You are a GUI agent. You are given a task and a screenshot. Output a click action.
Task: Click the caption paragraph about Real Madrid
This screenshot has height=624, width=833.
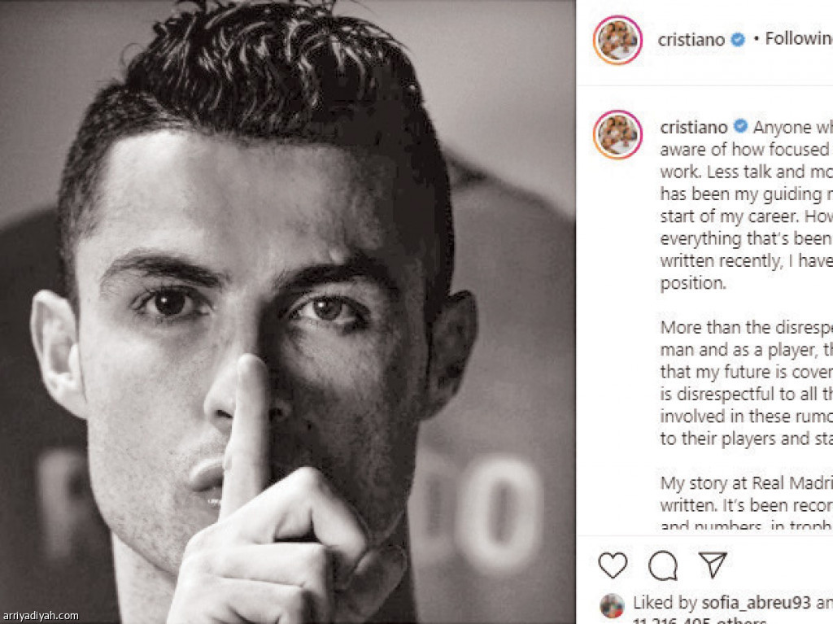747,504
